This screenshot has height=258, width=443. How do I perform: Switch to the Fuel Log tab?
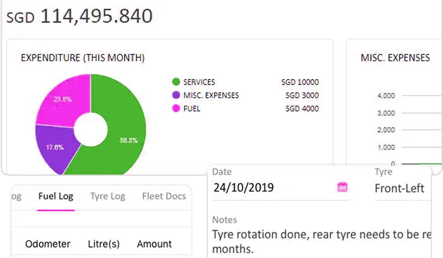point(55,197)
